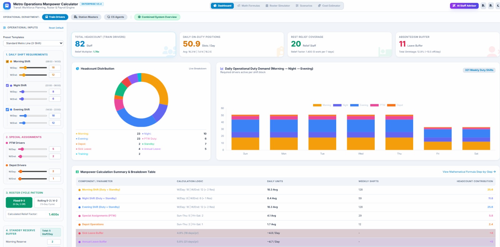This screenshot has height=247, width=500.
Task: Adjust Depot Drivers W/End slider
Action: point(32,179)
